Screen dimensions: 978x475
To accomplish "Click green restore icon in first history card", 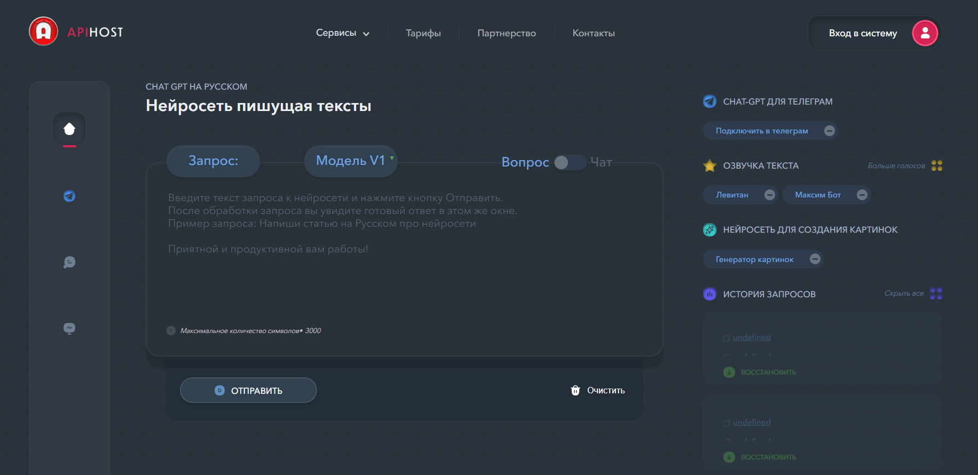I will pos(729,372).
